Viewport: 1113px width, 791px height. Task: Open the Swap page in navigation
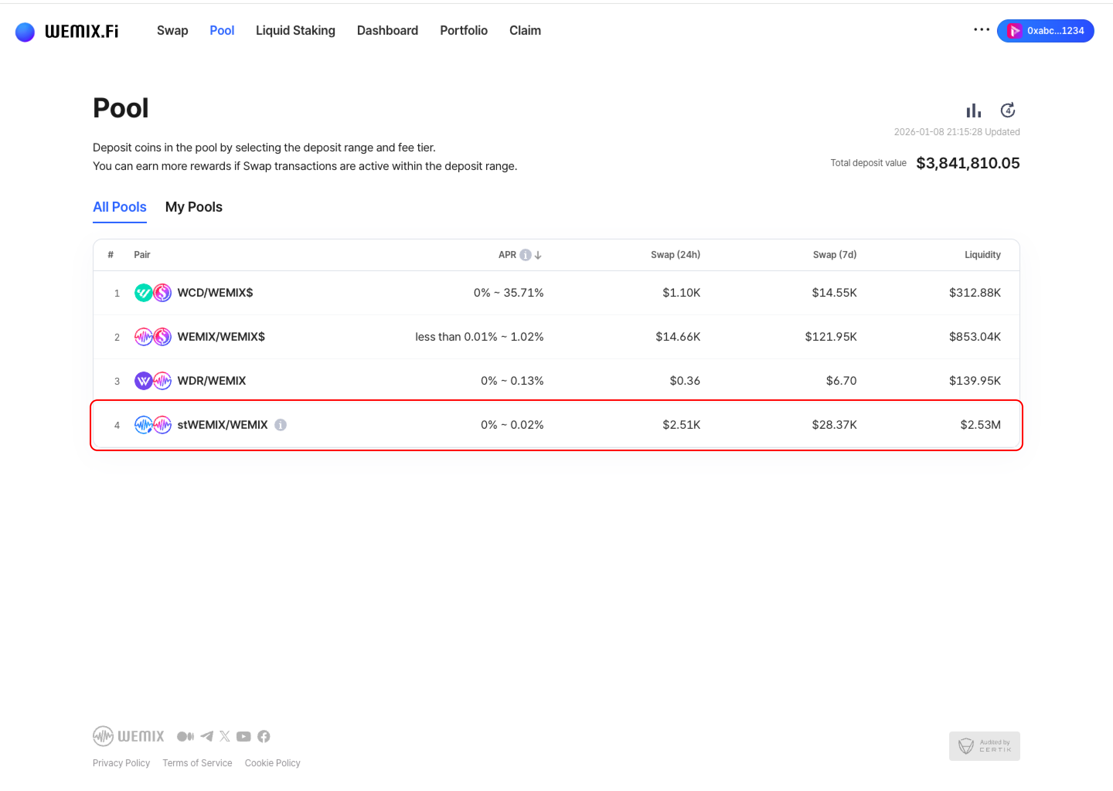(x=172, y=31)
